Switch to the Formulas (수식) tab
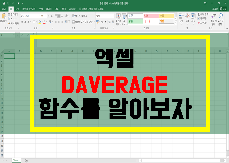 click(x=41, y=9)
